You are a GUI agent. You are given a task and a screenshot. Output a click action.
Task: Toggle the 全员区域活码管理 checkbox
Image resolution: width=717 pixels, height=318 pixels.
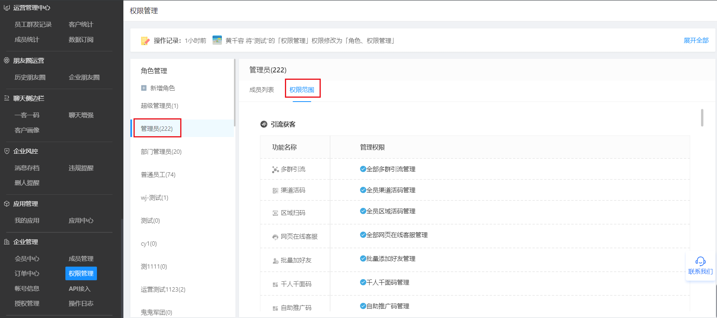[x=363, y=211]
